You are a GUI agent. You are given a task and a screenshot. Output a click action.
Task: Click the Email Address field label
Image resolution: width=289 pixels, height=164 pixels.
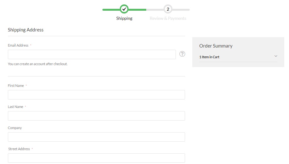tap(18, 45)
